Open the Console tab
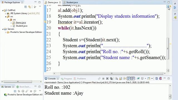The width and height of the screenshot is (178, 100). pos(52,79)
